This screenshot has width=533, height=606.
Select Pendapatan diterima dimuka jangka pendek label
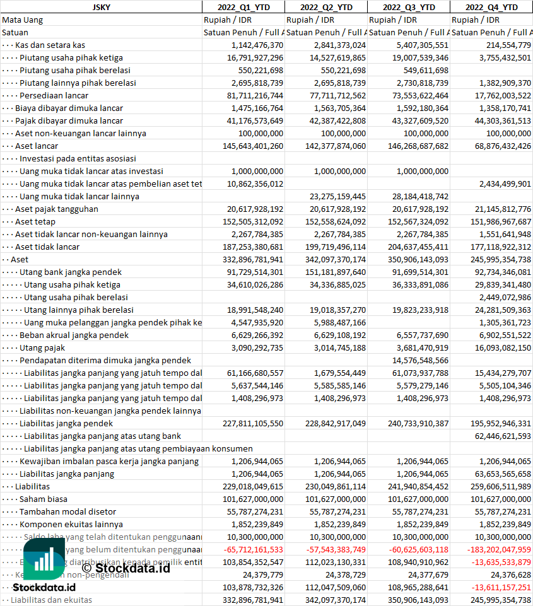105,361
